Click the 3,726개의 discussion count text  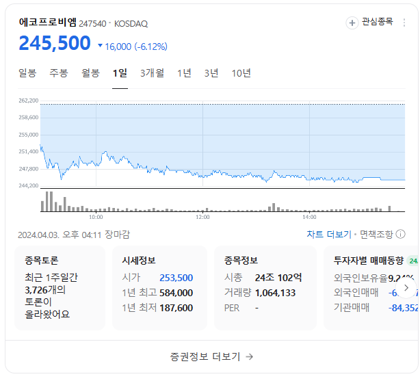45,290
